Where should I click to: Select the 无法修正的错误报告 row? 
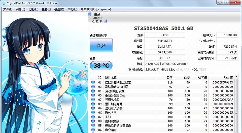pyautogui.click(x=162, y=126)
